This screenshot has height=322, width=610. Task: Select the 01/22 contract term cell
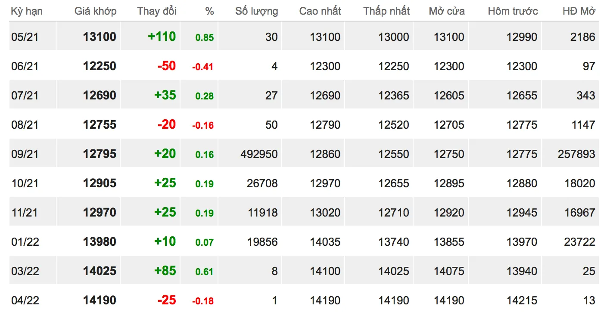33,241
